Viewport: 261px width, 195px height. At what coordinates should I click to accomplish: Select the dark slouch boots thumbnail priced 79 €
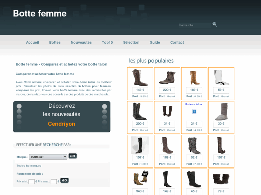tap(221, 179)
